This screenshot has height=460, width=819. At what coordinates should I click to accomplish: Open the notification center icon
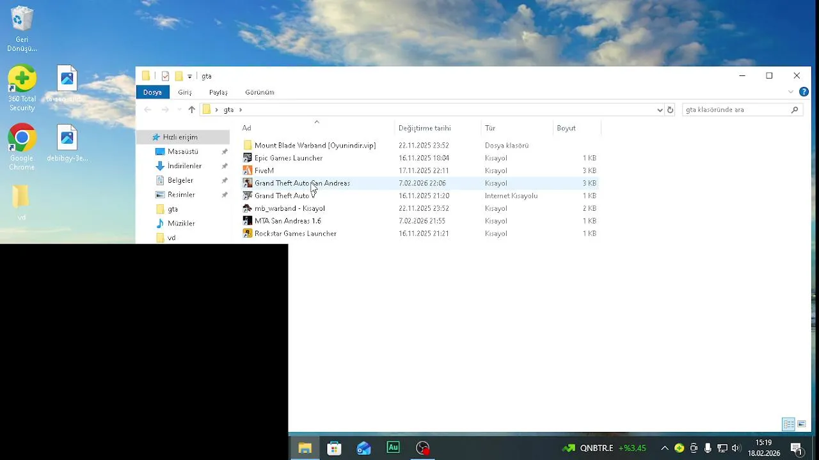(x=797, y=448)
